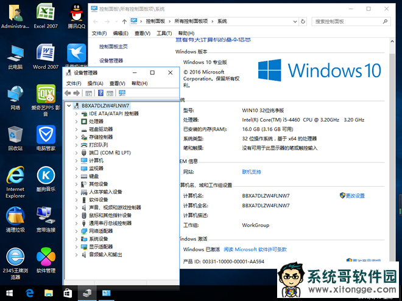The height and width of the screenshot is (301, 402).
Task: Click the scan for hardware changes monitor icon
Action: pyautogui.click(x=122, y=93)
